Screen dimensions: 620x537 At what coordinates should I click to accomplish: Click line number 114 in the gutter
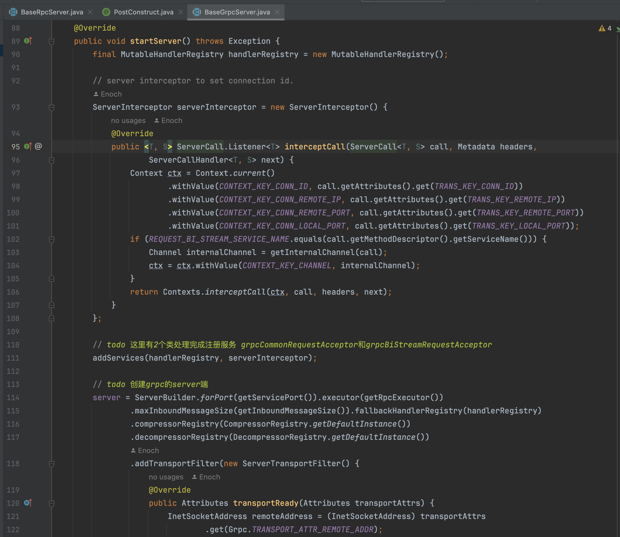pos(13,397)
